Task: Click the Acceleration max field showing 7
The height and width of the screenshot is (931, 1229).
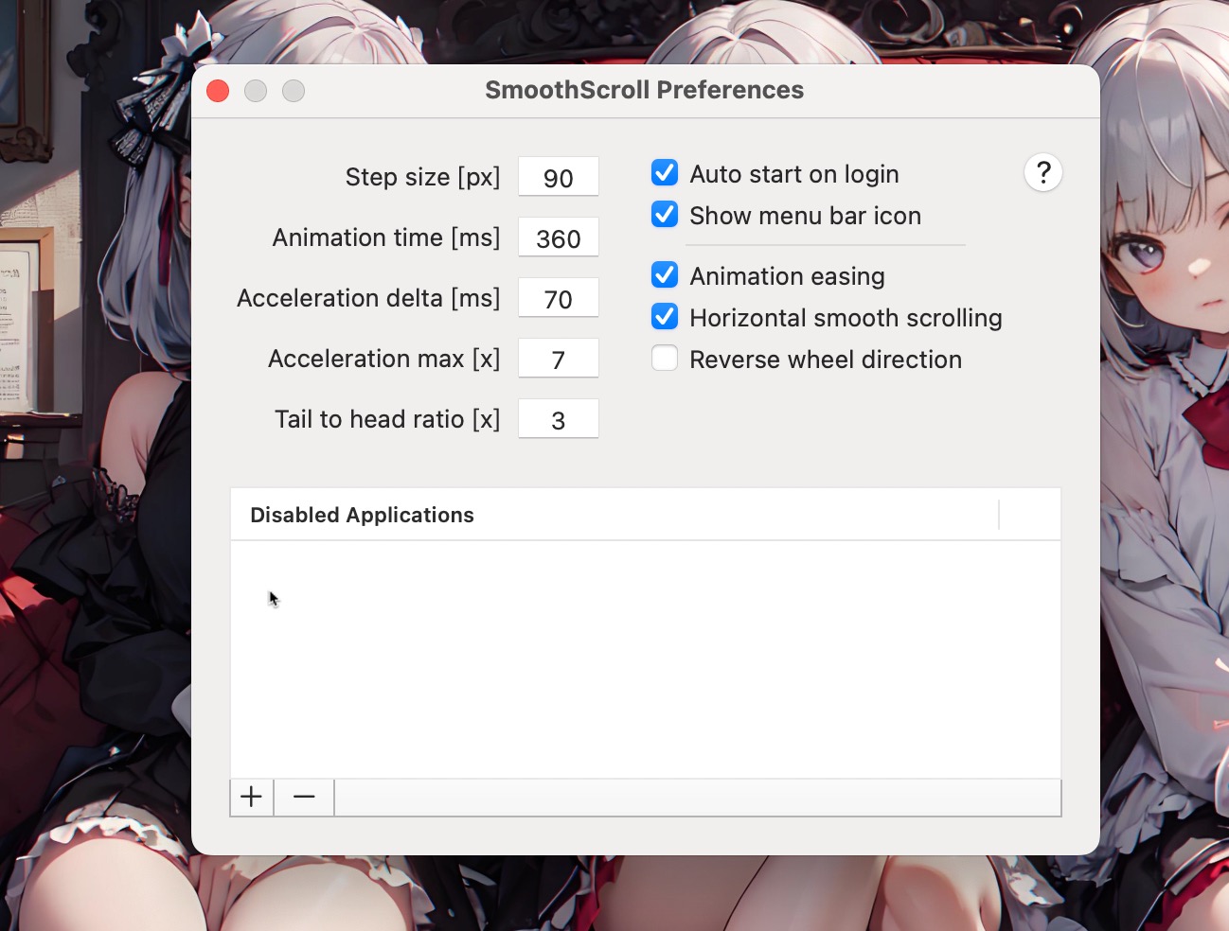Action: (x=559, y=359)
